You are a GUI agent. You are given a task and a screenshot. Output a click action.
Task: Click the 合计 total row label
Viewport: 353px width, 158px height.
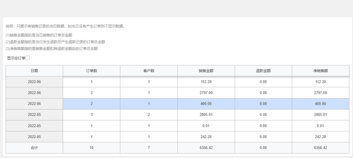coord(34,148)
